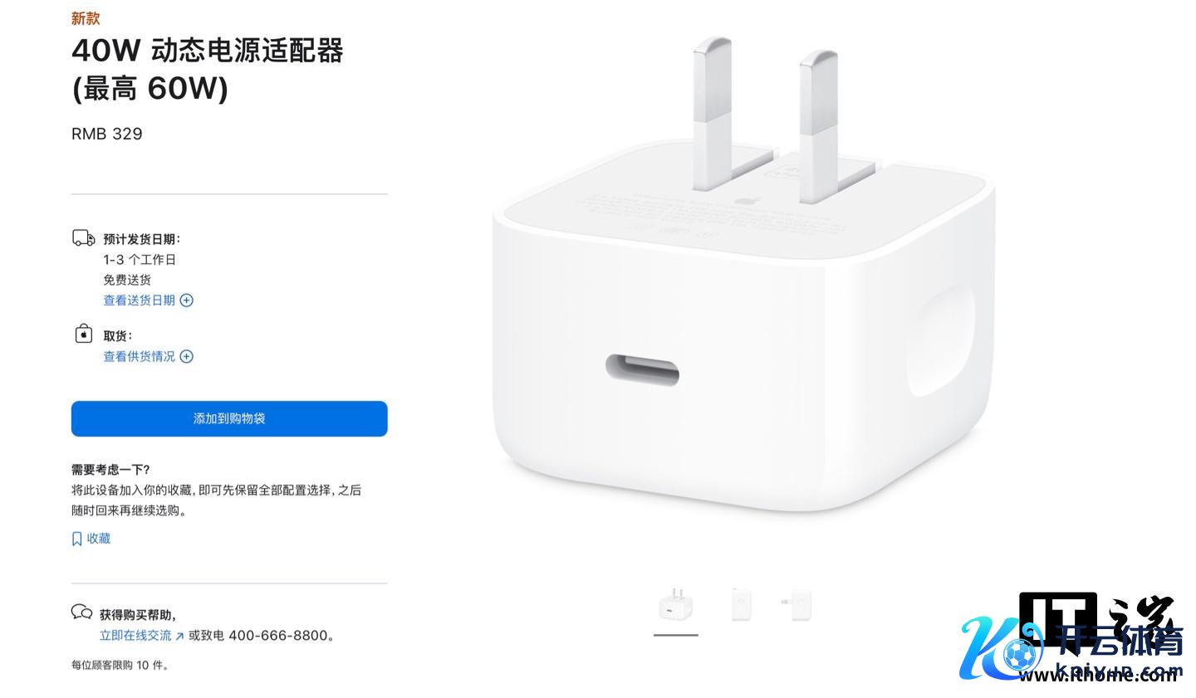This screenshot has height=698, width=1196.
Task: Select the third adapter thumbnail
Action: tap(797, 605)
